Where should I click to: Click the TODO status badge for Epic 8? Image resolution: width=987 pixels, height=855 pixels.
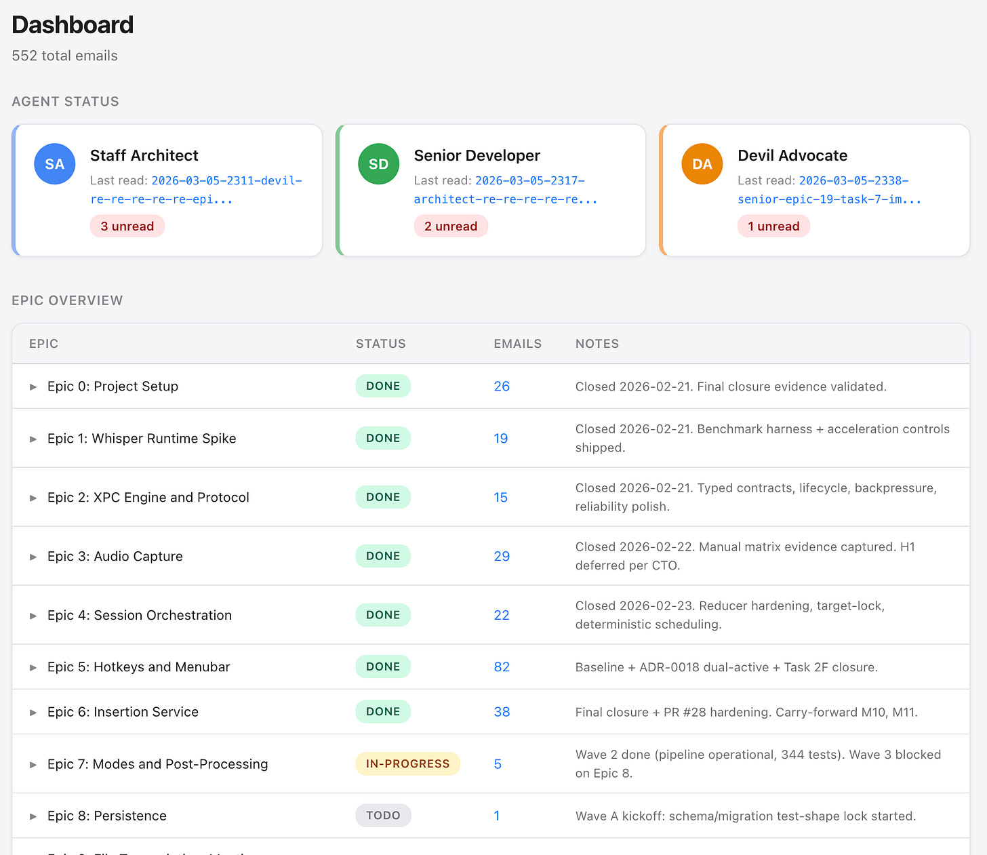pyautogui.click(x=384, y=816)
